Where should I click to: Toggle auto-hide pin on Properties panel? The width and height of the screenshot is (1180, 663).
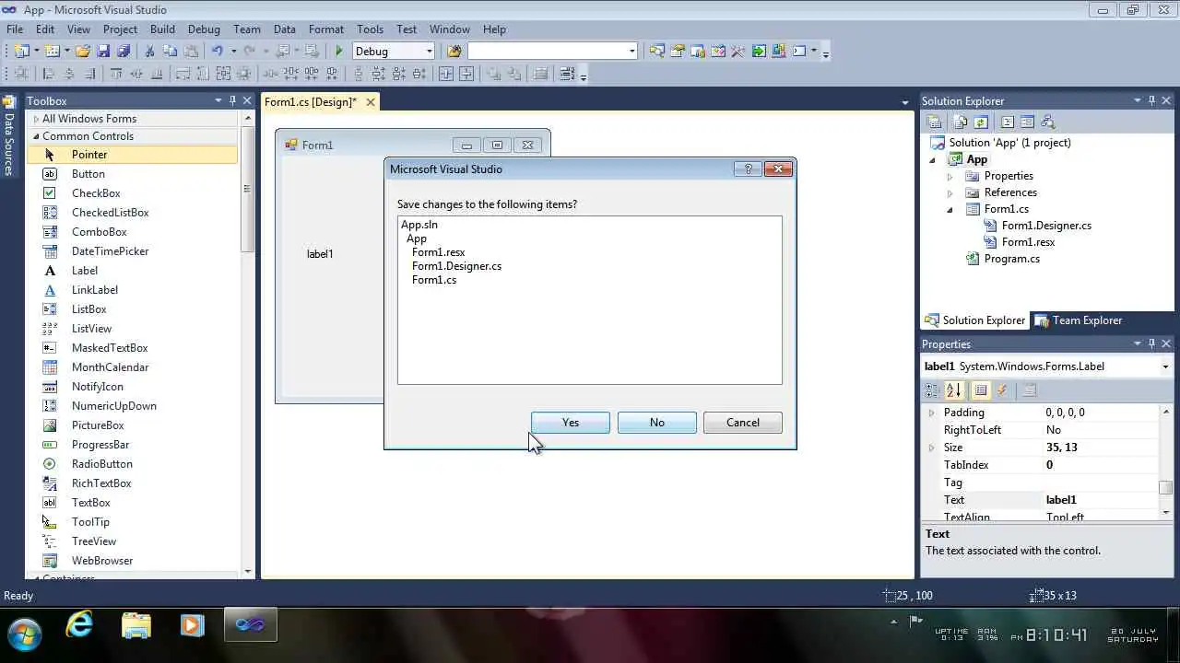tap(1151, 343)
